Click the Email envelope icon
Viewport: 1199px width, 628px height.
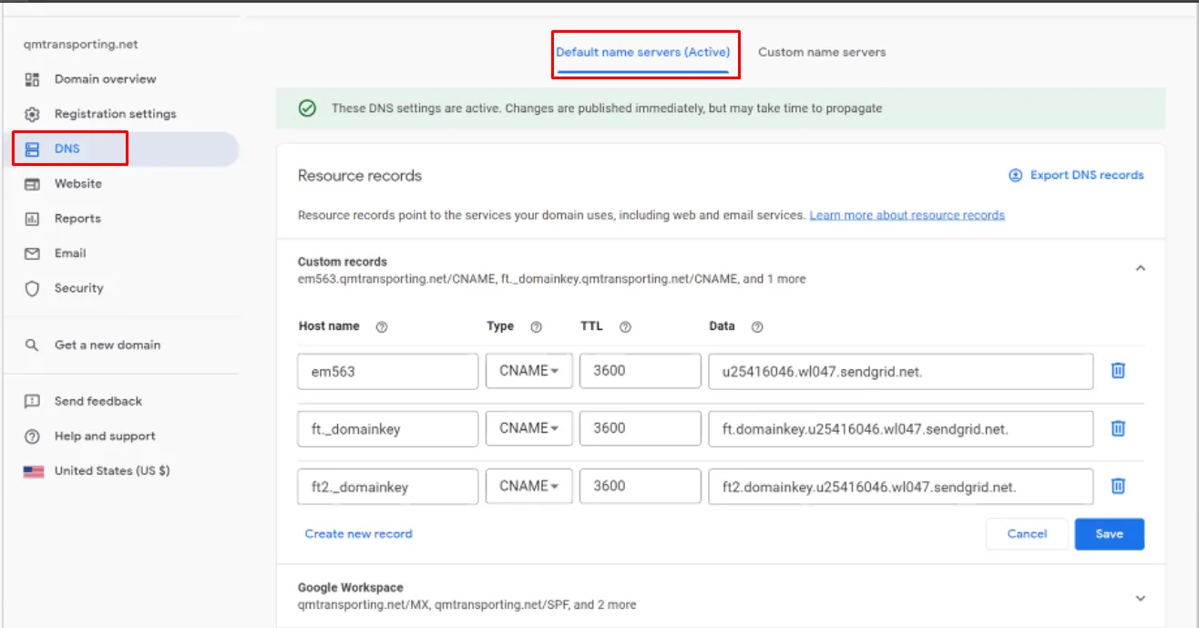(x=32, y=253)
